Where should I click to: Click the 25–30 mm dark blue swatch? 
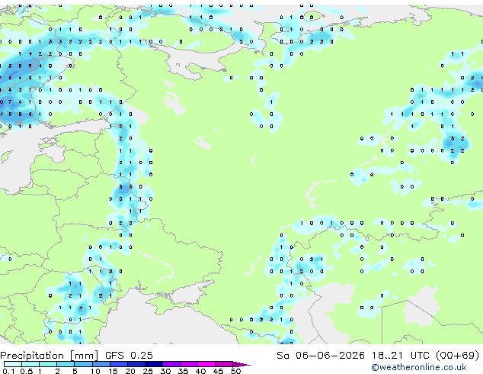[154, 364]
